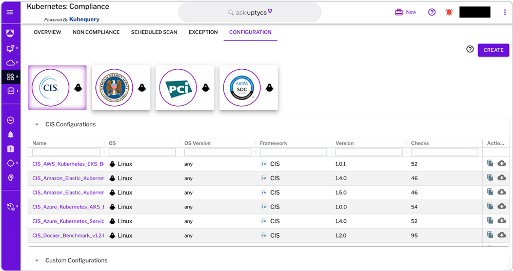Click help icon beside CREATE button
Image resolution: width=513 pixels, height=271 pixels.
point(470,49)
